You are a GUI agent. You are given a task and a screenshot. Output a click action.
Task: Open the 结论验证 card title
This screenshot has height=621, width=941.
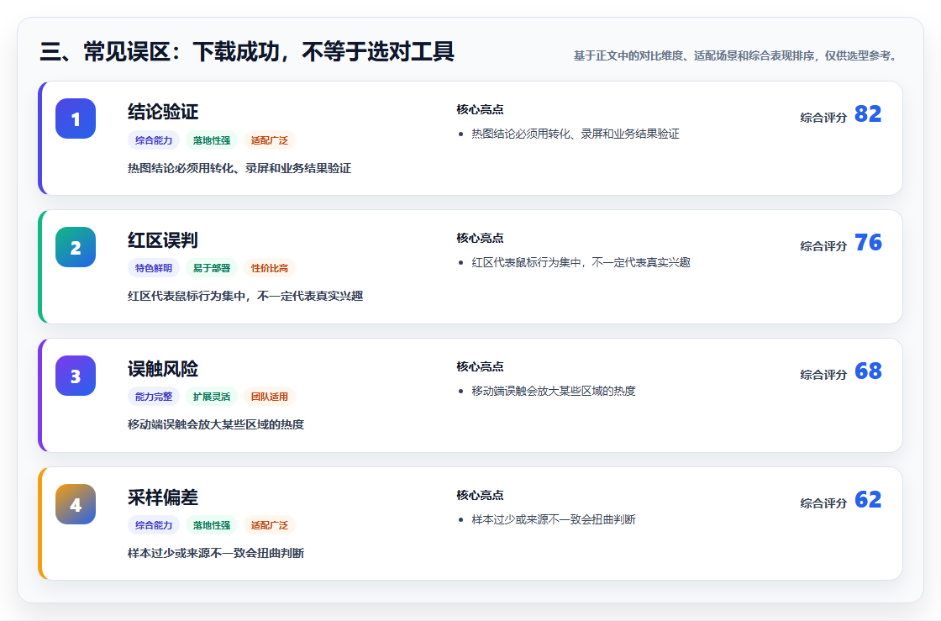[x=163, y=112]
